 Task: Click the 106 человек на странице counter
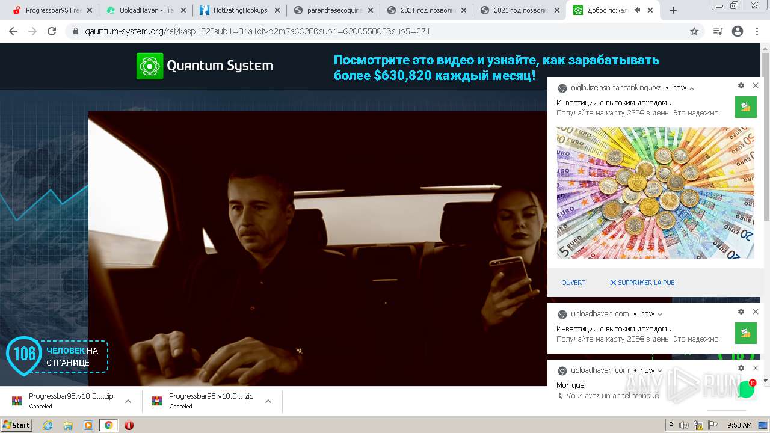pyautogui.click(x=57, y=356)
